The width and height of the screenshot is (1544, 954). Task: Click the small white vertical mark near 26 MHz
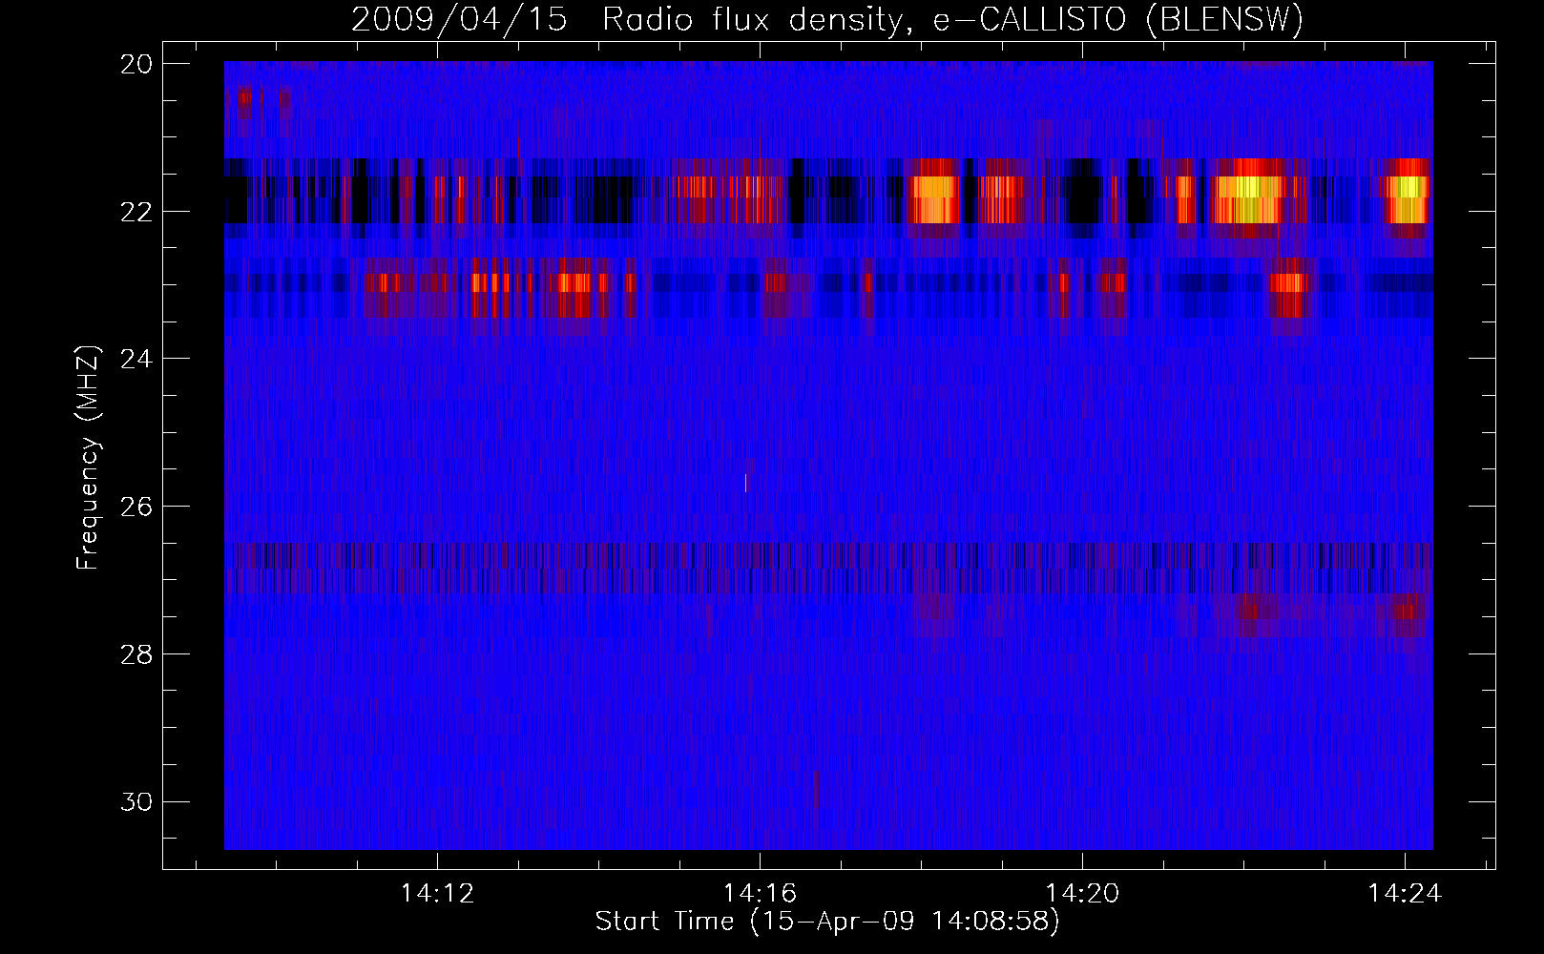(745, 483)
